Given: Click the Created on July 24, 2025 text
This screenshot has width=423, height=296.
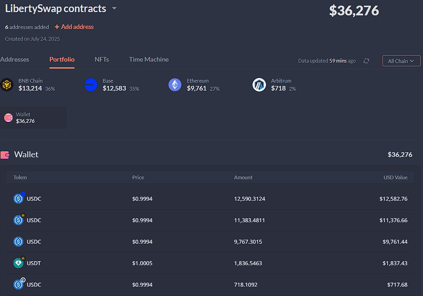Looking at the screenshot, I should [32, 39].
